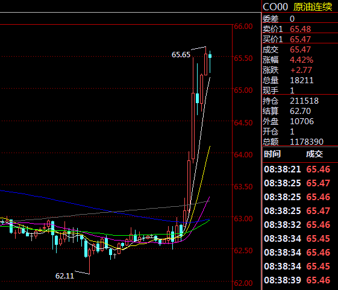Viewport: 338px width, 290px height.
Task: Click the latest cyan candlestick body
Action: pos(210,56)
